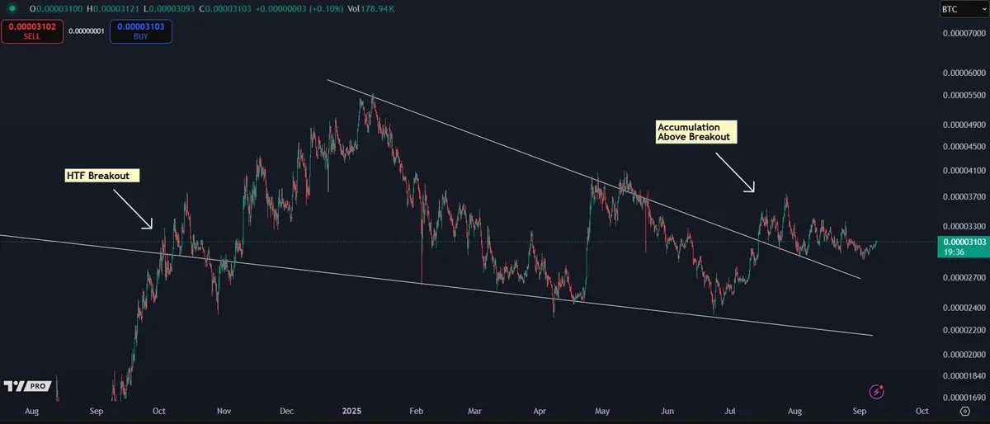Image resolution: width=990 pixels, height=424 pixels.
Task: Click the Apr label on time axis
Action: [x=540, y=410]
